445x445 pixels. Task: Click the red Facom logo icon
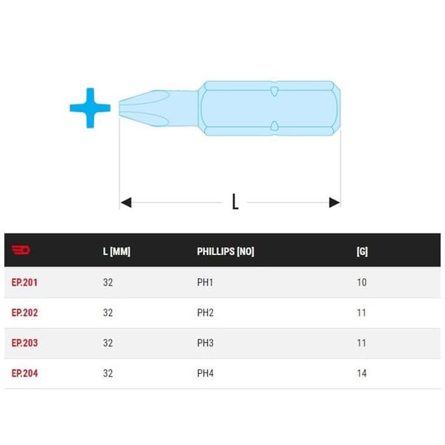pos(21,250)
